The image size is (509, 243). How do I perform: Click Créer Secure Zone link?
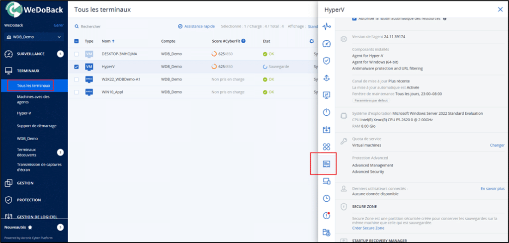point(368,228)
